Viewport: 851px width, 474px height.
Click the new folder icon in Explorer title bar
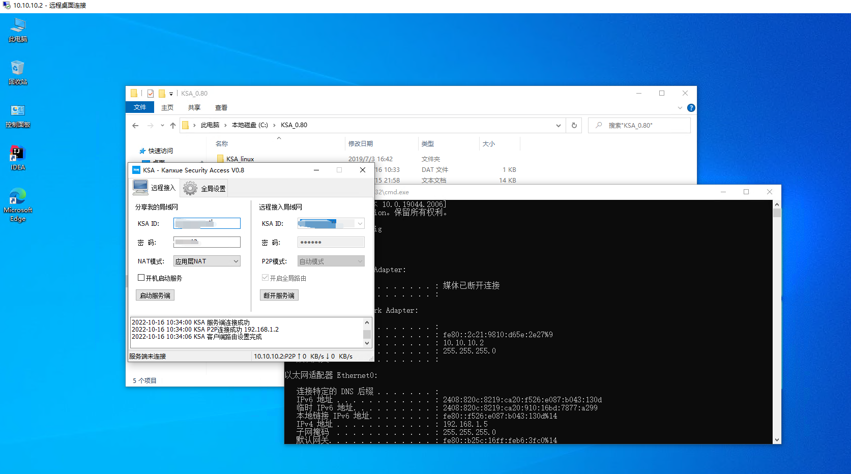pos(162,94)
